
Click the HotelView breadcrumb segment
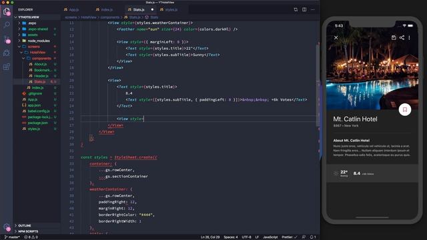click(89, 17)
